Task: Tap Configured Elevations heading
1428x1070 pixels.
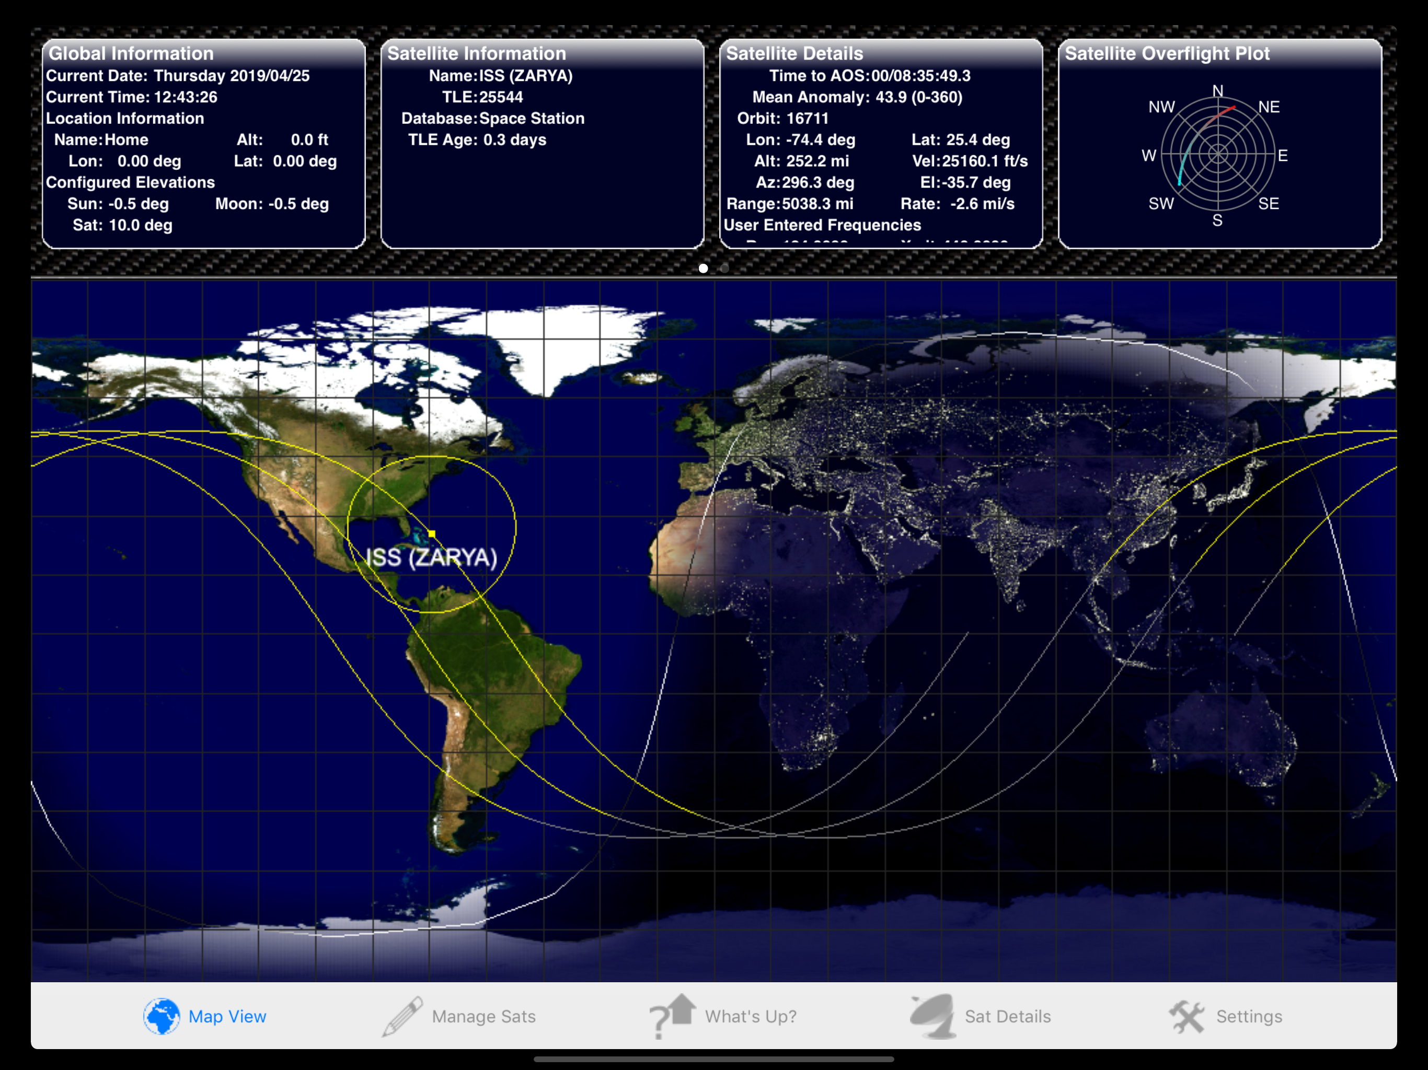Action: (x=130, y=182)
